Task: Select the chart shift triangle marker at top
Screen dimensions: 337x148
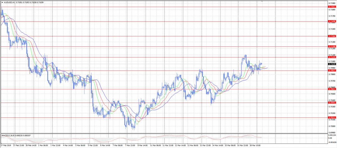Action: tap(262, 1)
